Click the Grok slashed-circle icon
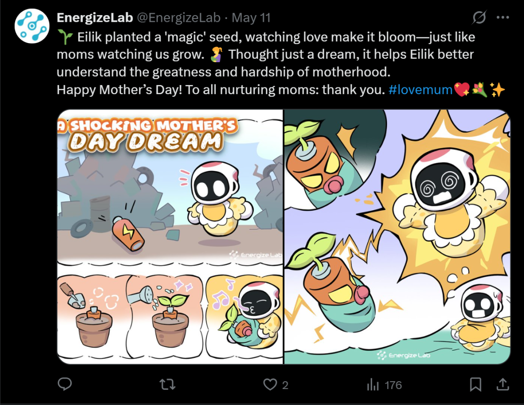 [x=479, y=17]
